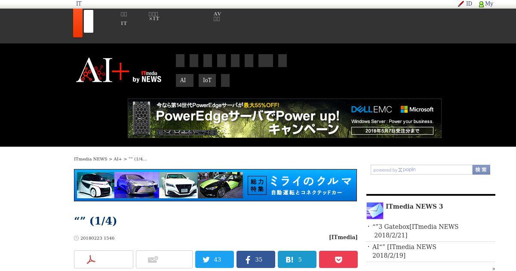Image resolution: width=516 pixels, height=271 pixels.
Task: Open the AI+ by ITmedia NEWS logo
Action: click(119, 70)
